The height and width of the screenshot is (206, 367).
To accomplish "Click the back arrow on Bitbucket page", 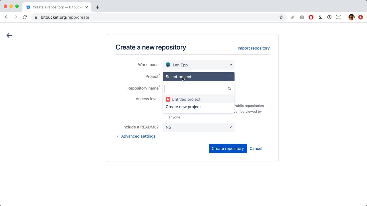I will pyautogui.click(x=9, y=35).
